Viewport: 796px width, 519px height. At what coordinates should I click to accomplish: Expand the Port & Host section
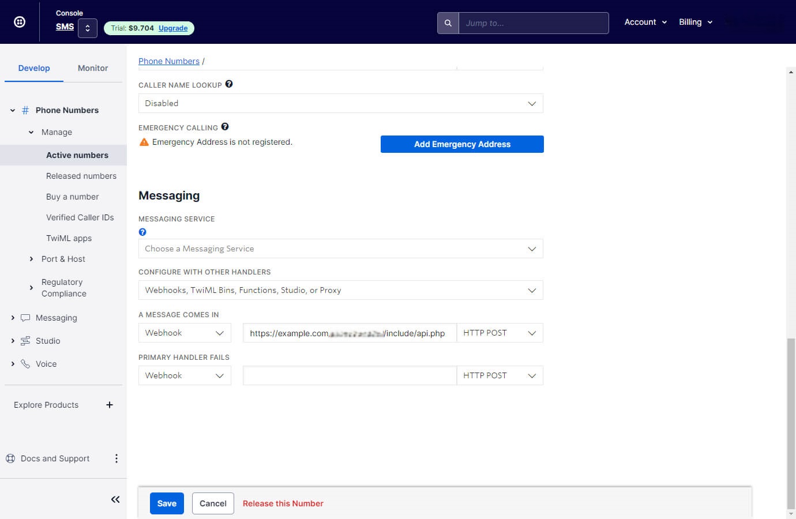31,259
